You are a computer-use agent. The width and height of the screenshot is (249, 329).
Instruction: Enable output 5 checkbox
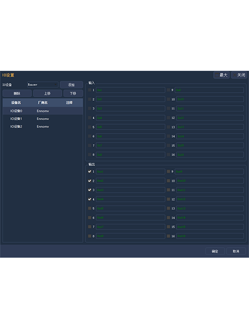90,208
